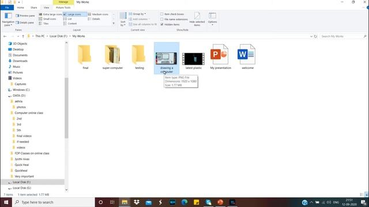Viewport: 369px width, 207px height.
Task: Select the View ribbon tab
Action: coord(46,7)
